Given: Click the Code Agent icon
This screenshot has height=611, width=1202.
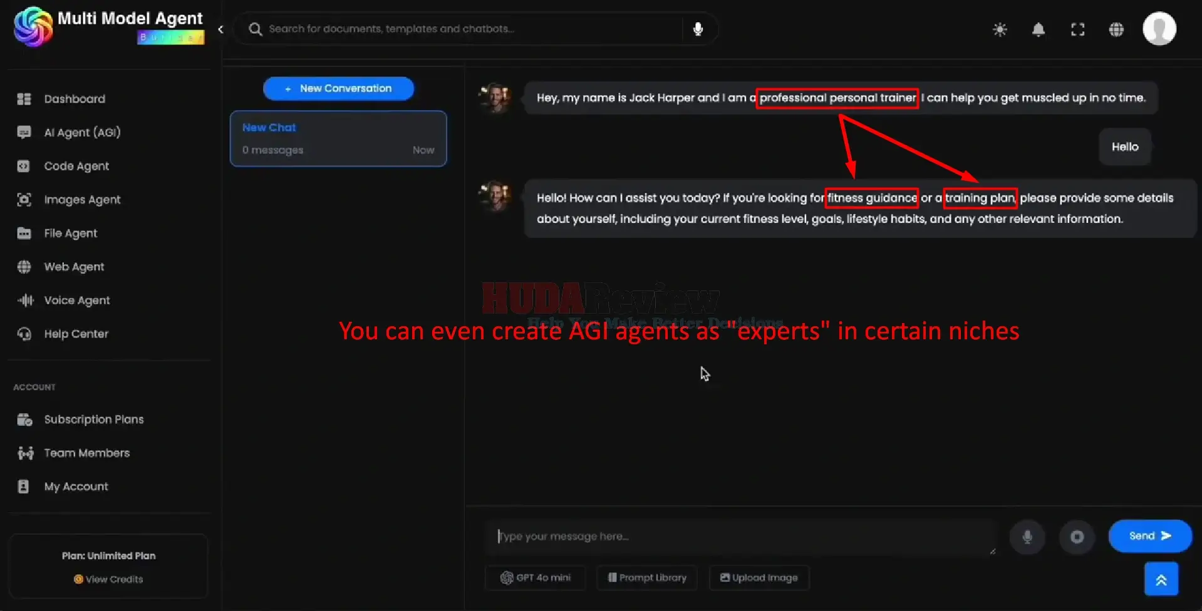Looking at the screenshot, I should click(x=24, y=166).
